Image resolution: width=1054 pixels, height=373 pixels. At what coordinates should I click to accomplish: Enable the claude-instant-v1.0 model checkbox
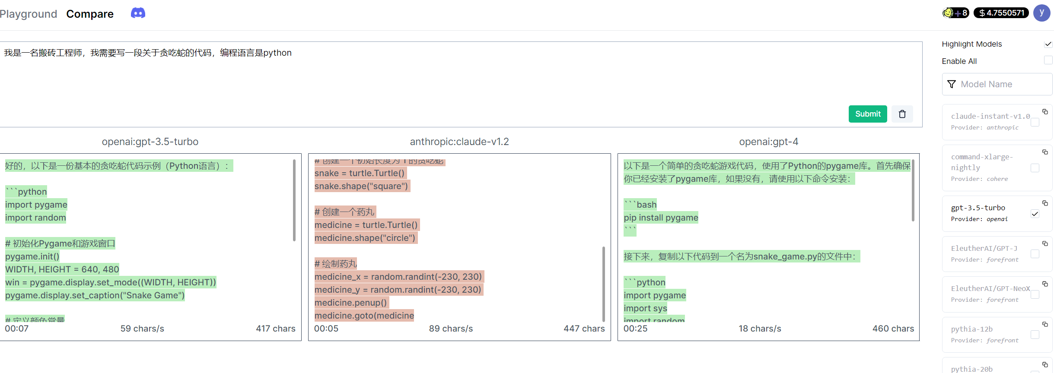[x=1035, y=122]
